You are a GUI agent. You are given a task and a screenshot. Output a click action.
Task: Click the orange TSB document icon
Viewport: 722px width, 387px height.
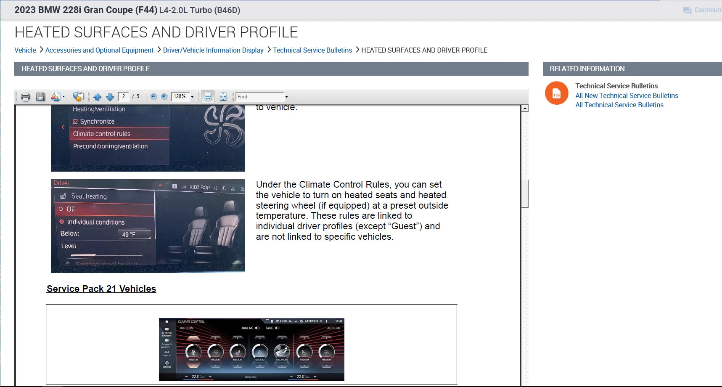[x=556, y=93]
